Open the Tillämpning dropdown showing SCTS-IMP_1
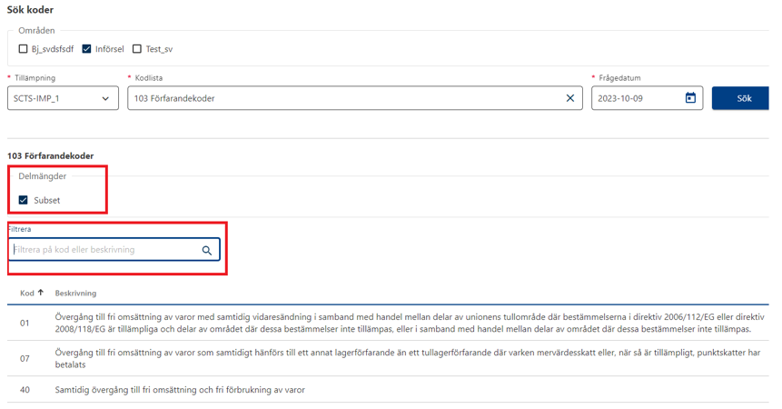 point(63,98)
